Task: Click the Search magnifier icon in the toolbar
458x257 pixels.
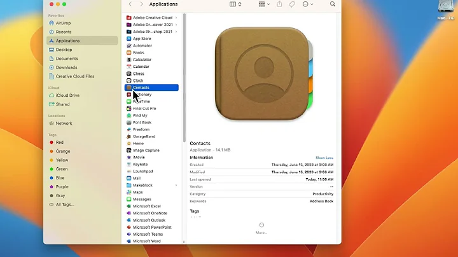Action: click(x=333, y=4)
